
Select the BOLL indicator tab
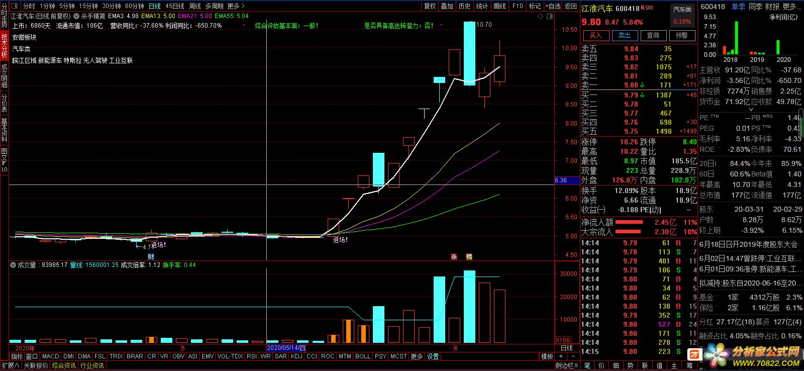point(363,356)
